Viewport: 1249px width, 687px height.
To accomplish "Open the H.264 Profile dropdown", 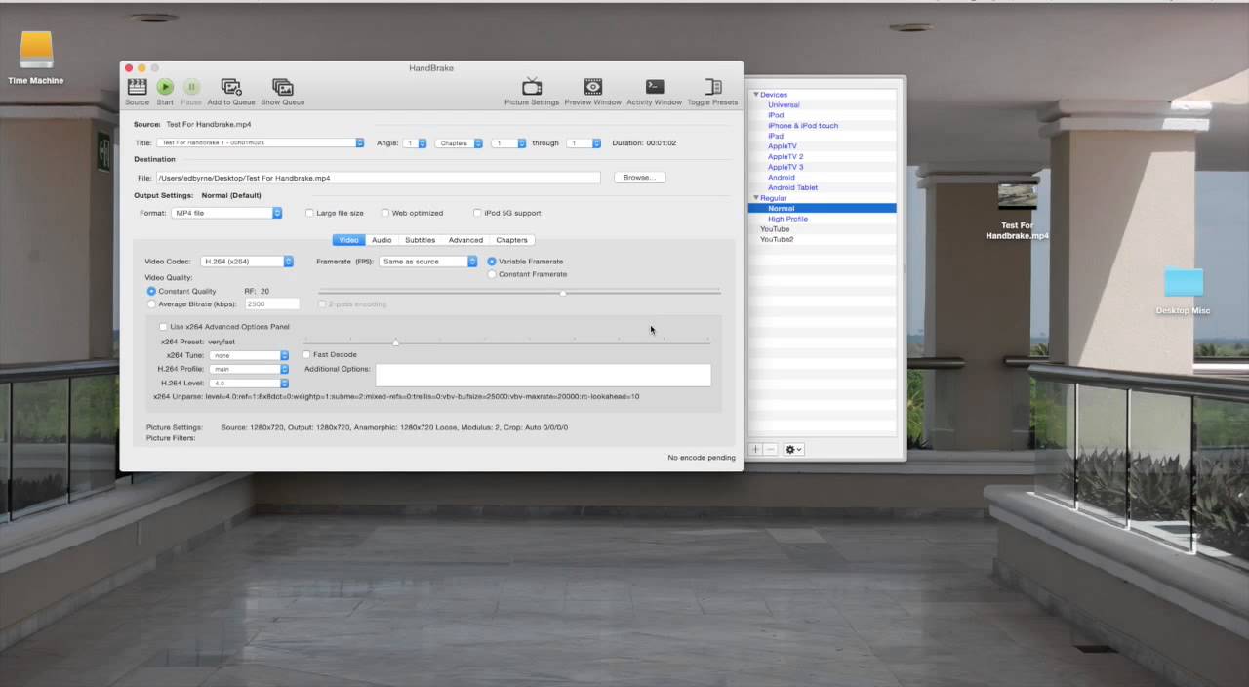I will (x=250, y=369).
